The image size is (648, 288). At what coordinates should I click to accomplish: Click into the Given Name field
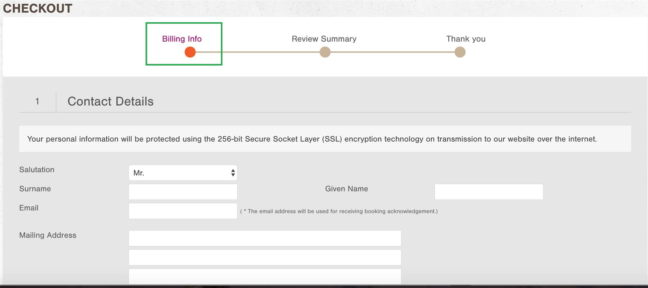point(489,192)
